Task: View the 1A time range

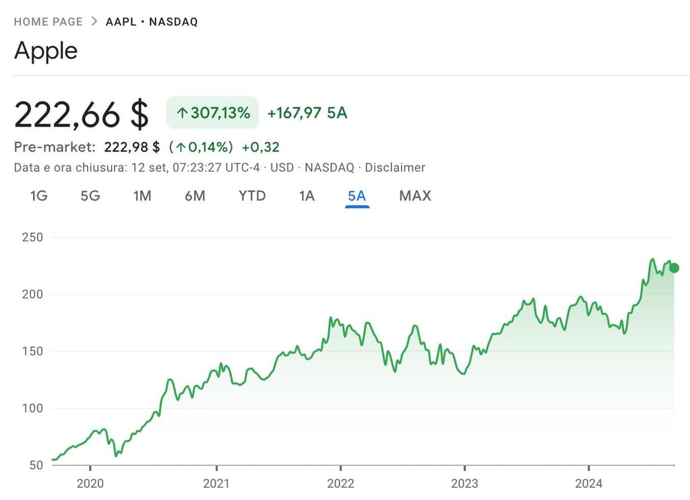Action: 307,196
